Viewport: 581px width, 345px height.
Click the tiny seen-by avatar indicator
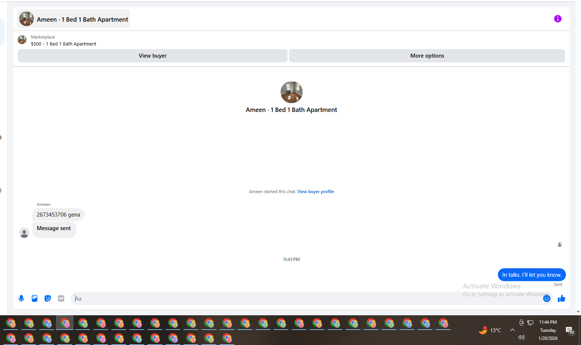point(560,244)
